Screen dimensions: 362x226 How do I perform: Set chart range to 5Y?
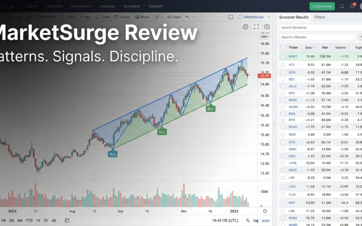point(46,220)
